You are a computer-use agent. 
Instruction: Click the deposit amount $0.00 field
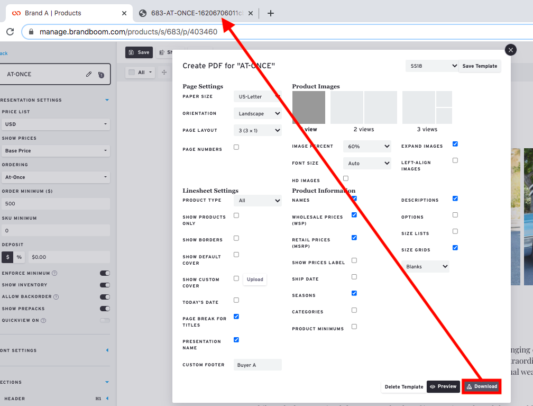(69, 257)
